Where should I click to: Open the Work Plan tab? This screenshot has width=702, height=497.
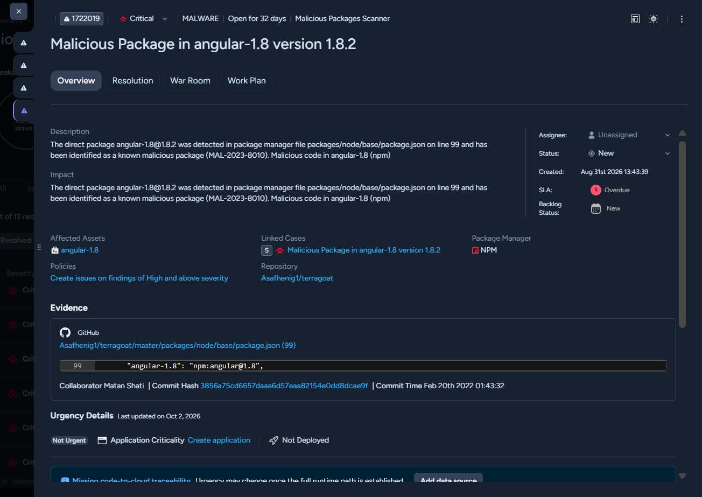247,81
